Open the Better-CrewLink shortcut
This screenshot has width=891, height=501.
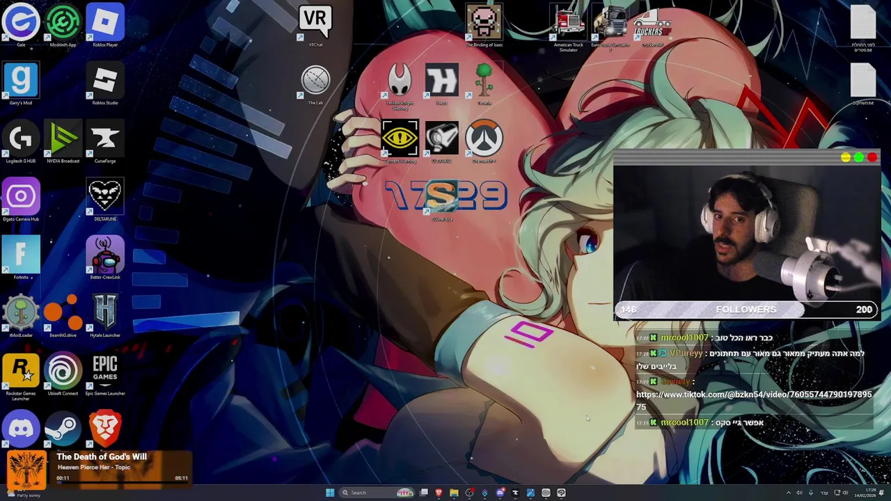(105, 257)
